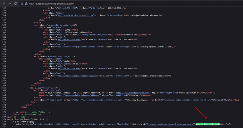Click the 'europeaddr location_call' class text
This screenshot has width=243, height=128.
pyautogui.click(x=61, y=25)
